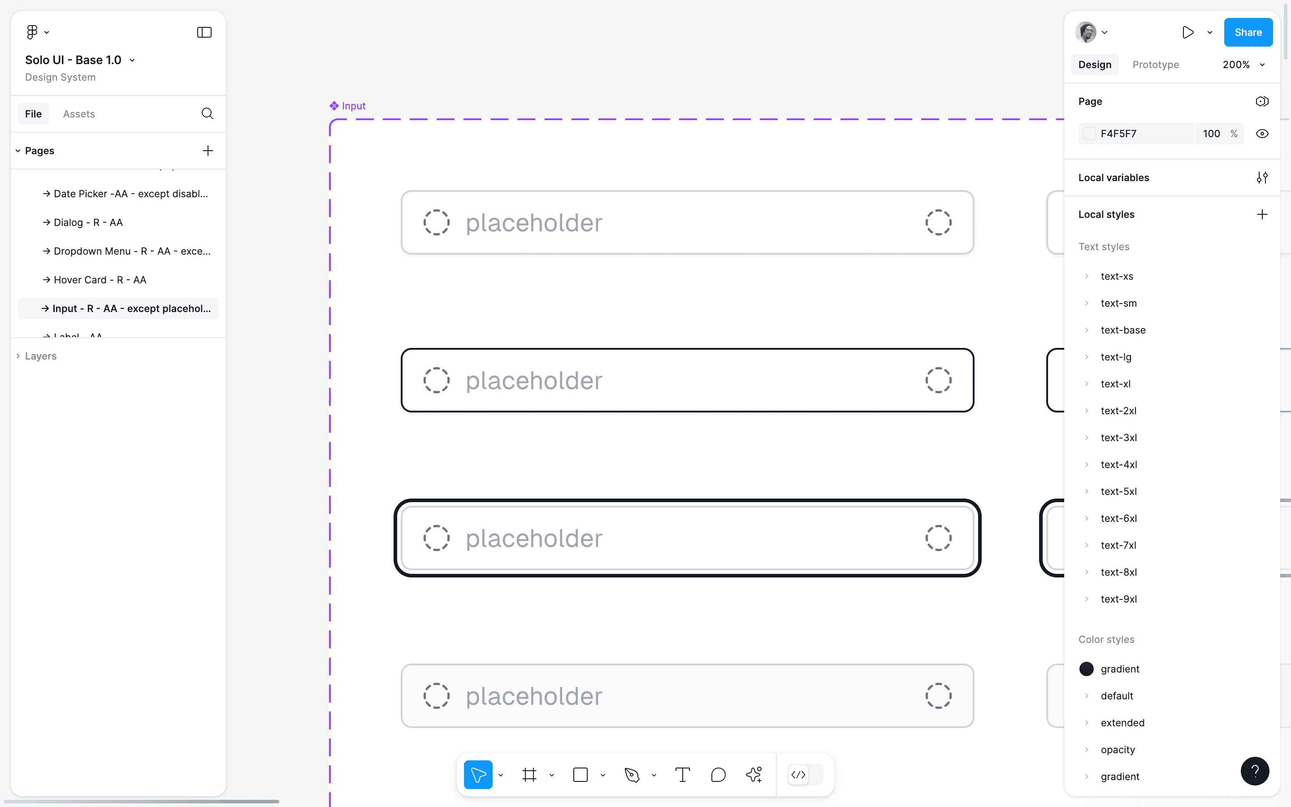Switch to the Assets tab
1291x807 pixels.
coord(79,114)
